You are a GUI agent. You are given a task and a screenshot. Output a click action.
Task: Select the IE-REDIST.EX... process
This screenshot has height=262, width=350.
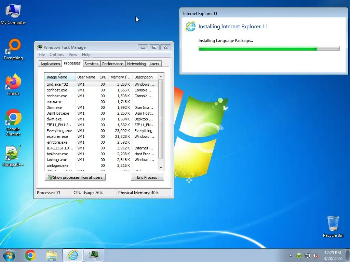click(x=101, y=148)
